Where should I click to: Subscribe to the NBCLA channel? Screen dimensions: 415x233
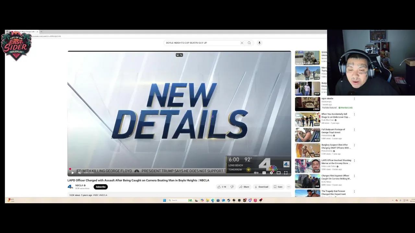[101, 187]
